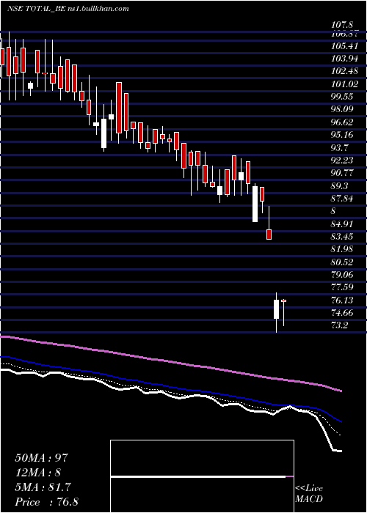Viewport: 367px width, 513px height.
Task: Click the 93.7 price axis label
Action: click(x=340, y=147)
